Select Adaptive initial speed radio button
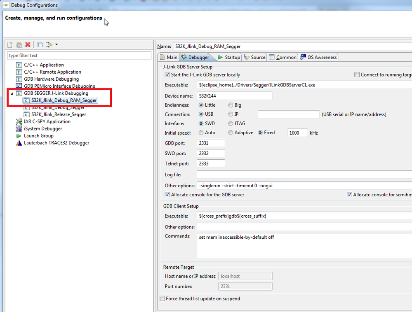This screenshot has width=412, height=312. point(231,133)
